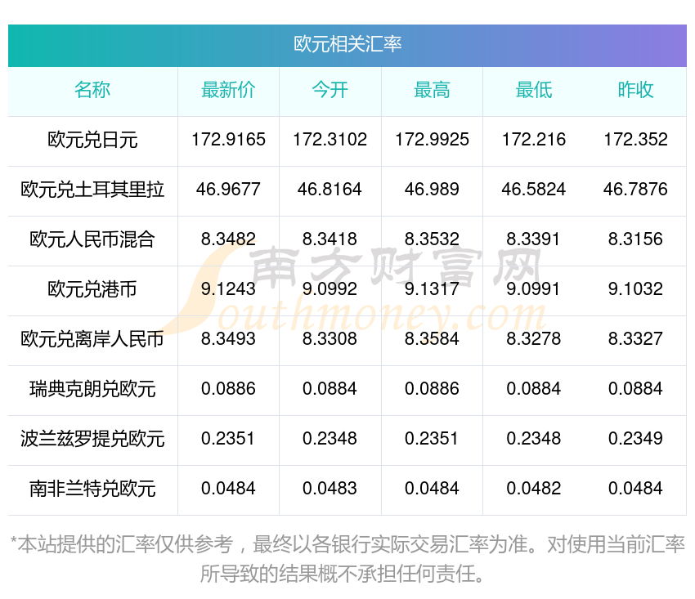Select the 欧元兑离岸人民币 row name
This screenshot has height=599, width=695.
(92, 339)
